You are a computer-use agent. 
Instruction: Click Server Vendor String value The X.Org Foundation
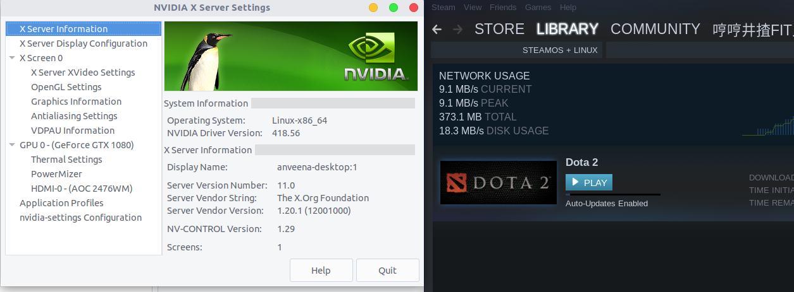[323, 198]
